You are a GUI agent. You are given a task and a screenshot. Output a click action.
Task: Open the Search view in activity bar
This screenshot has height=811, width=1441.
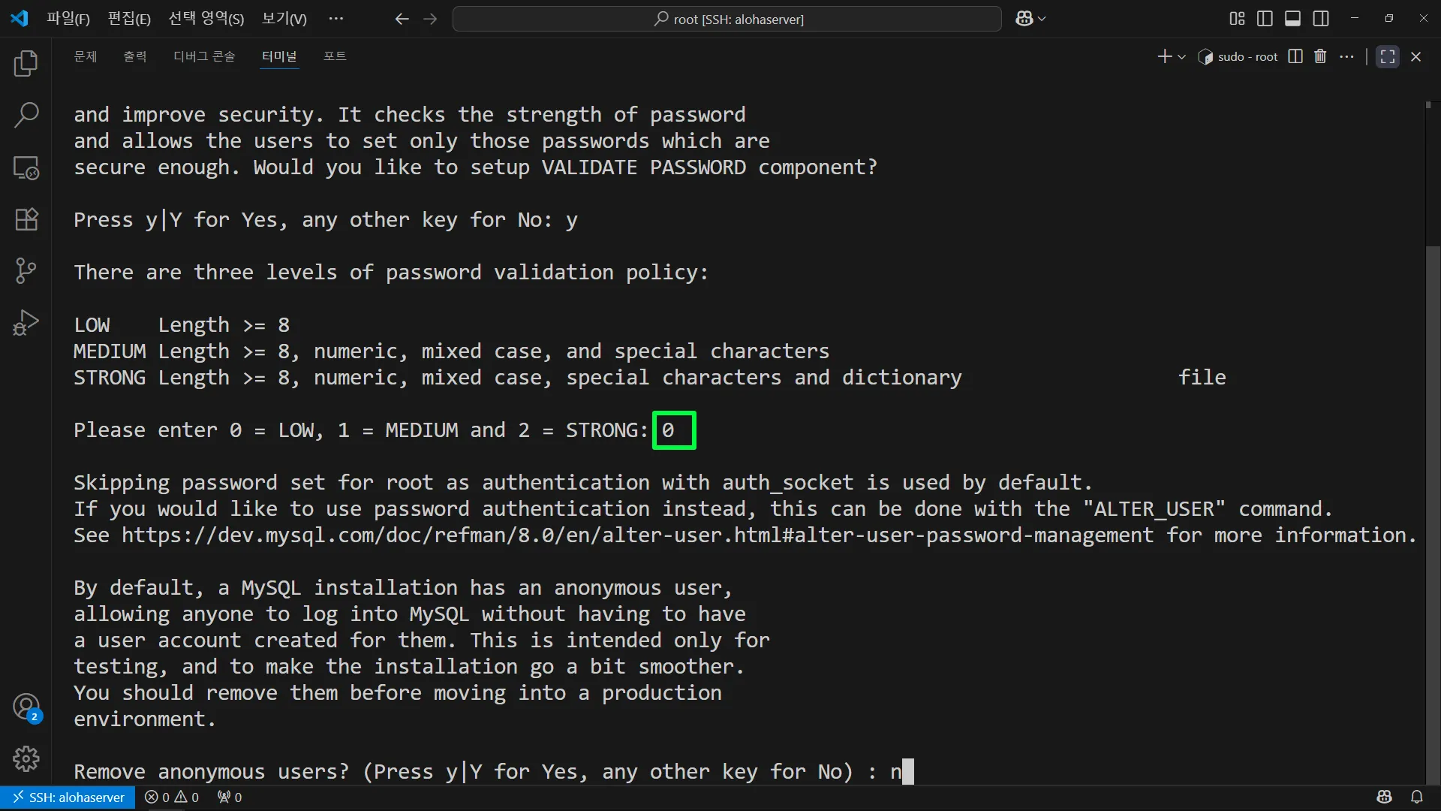click(26, 115)
